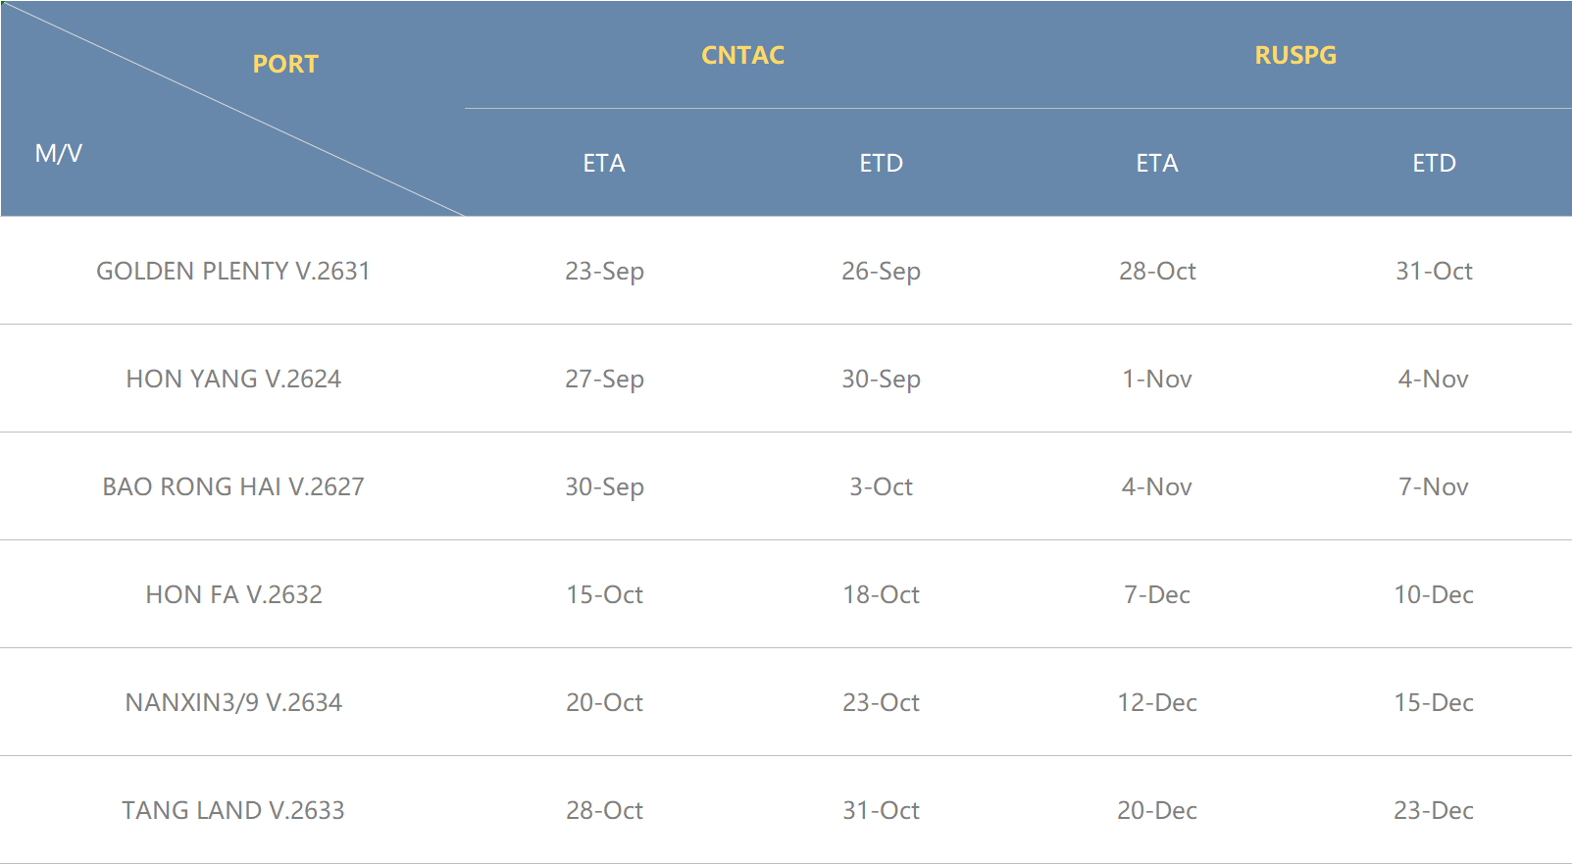Viewport: 1572px width, 865px height.
Task: Click the RUSPG ETD subheader
Action: click(x=1434, y=163)
